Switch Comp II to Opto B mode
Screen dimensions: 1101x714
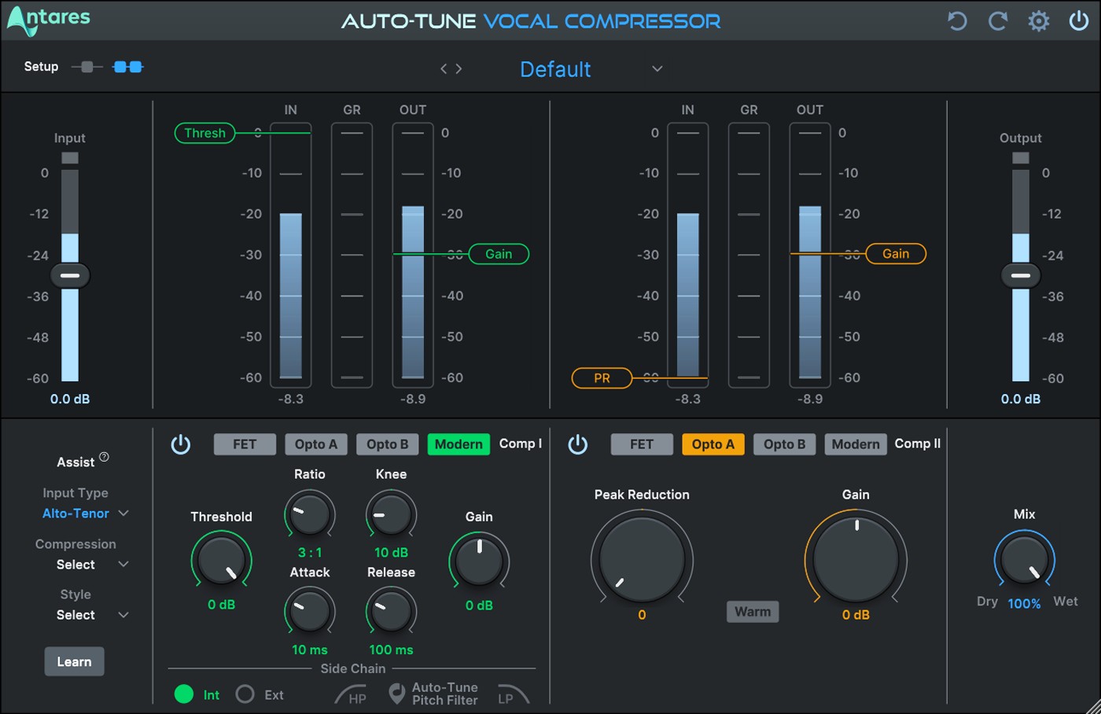[784, 444]
